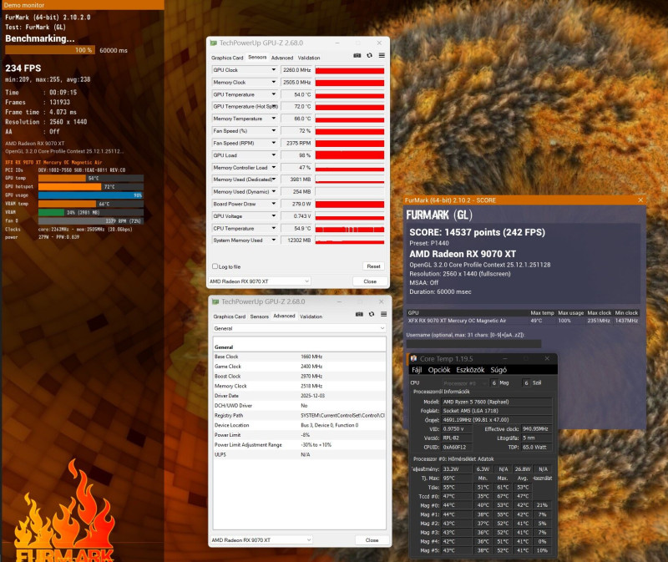Select Registry Path row in Advanced list
The height and width of the screenshot is (562, 668).
(x=300, y=415)
